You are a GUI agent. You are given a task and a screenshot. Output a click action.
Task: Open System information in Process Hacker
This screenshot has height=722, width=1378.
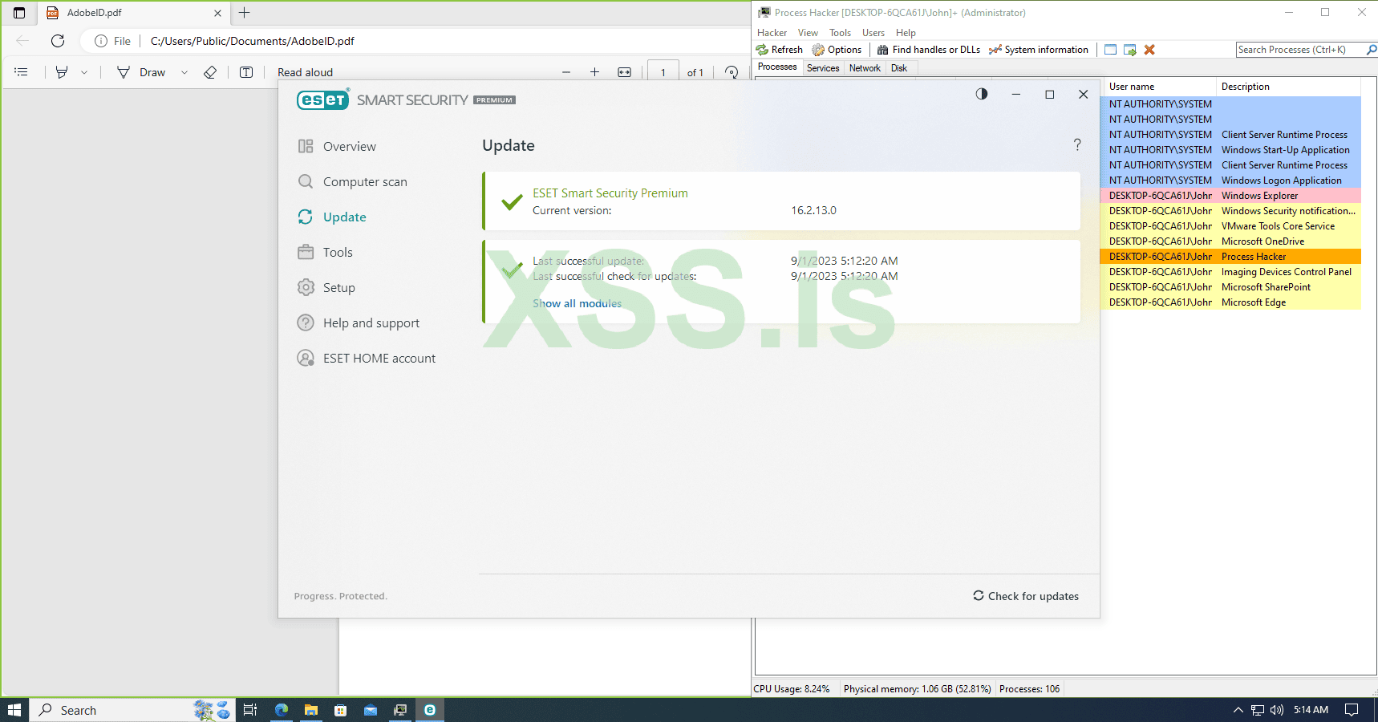1038,49
